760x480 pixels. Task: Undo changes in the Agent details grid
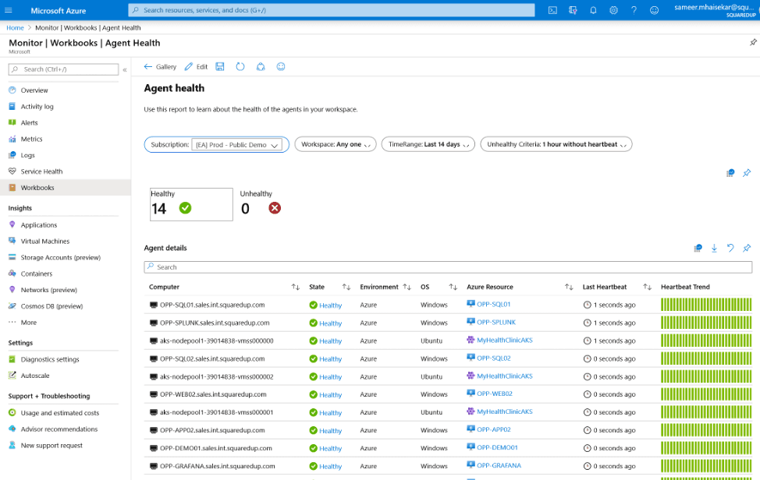point(730,249)
